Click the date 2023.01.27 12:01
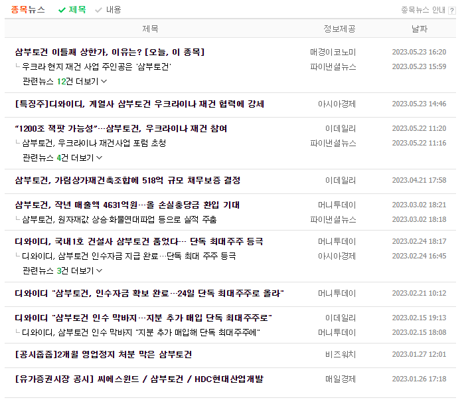 (419, 354)
